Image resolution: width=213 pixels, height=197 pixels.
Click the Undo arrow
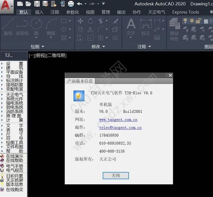click(x=80, y=4)
